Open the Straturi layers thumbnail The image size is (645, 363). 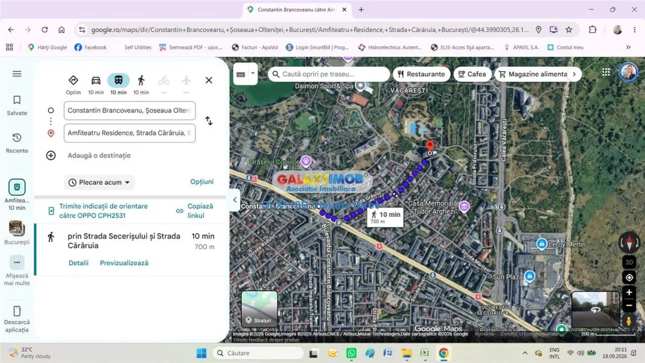[260, 309]
